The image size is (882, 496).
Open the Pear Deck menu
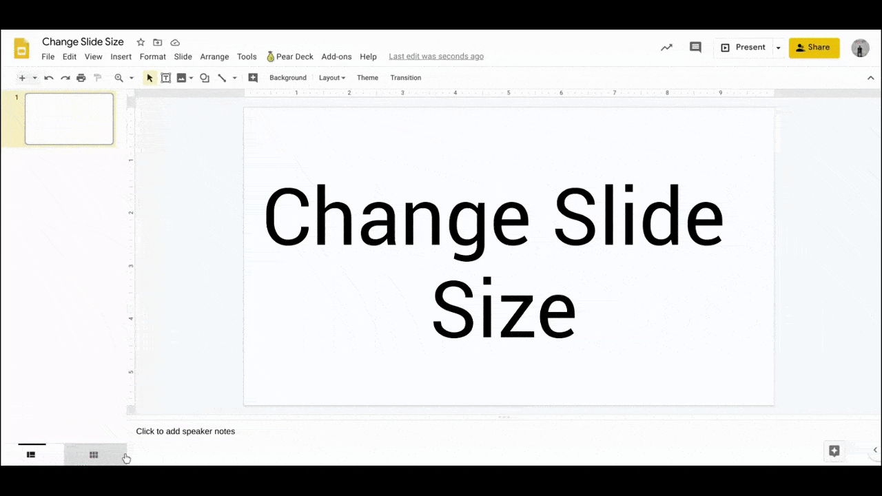290,56
